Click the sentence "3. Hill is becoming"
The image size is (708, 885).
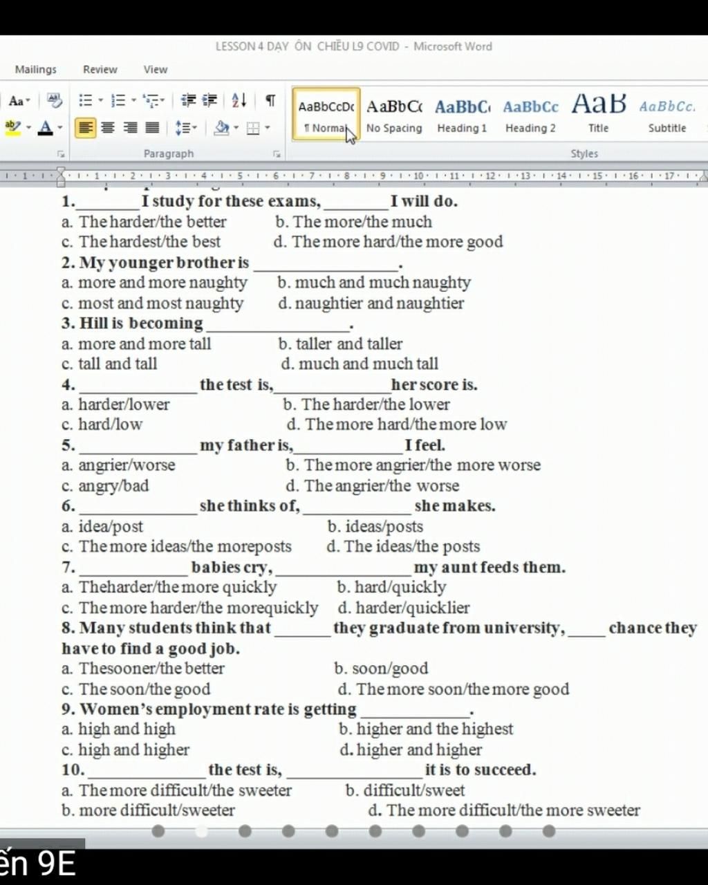(x=132, y=324)
